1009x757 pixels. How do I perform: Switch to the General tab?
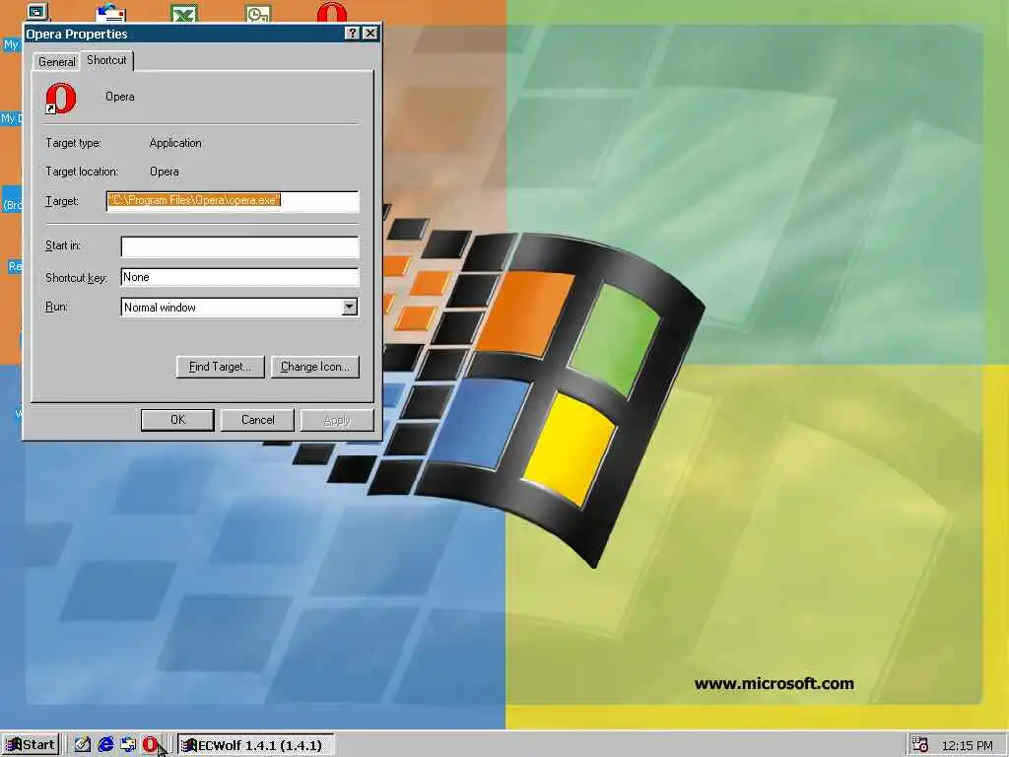(x=56, y=62)
